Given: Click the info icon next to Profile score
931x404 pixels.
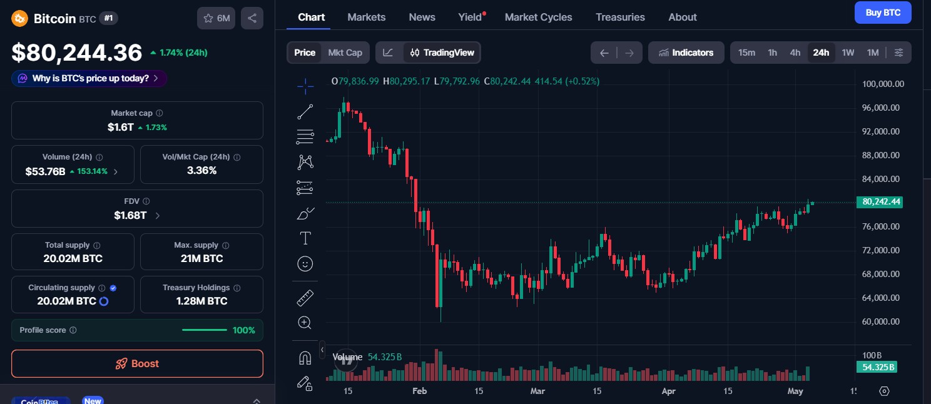Looking at the screenshot, I should [x=73, y=330].
